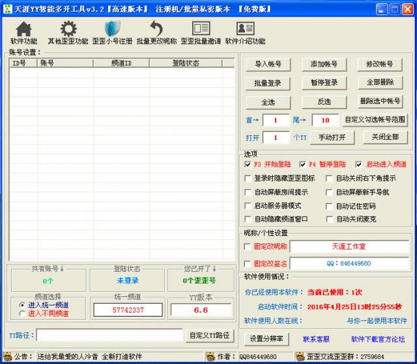Viewport: 417px width, 364px height.
Task: Select 进入不同频道 radio button
Action: 23,313
